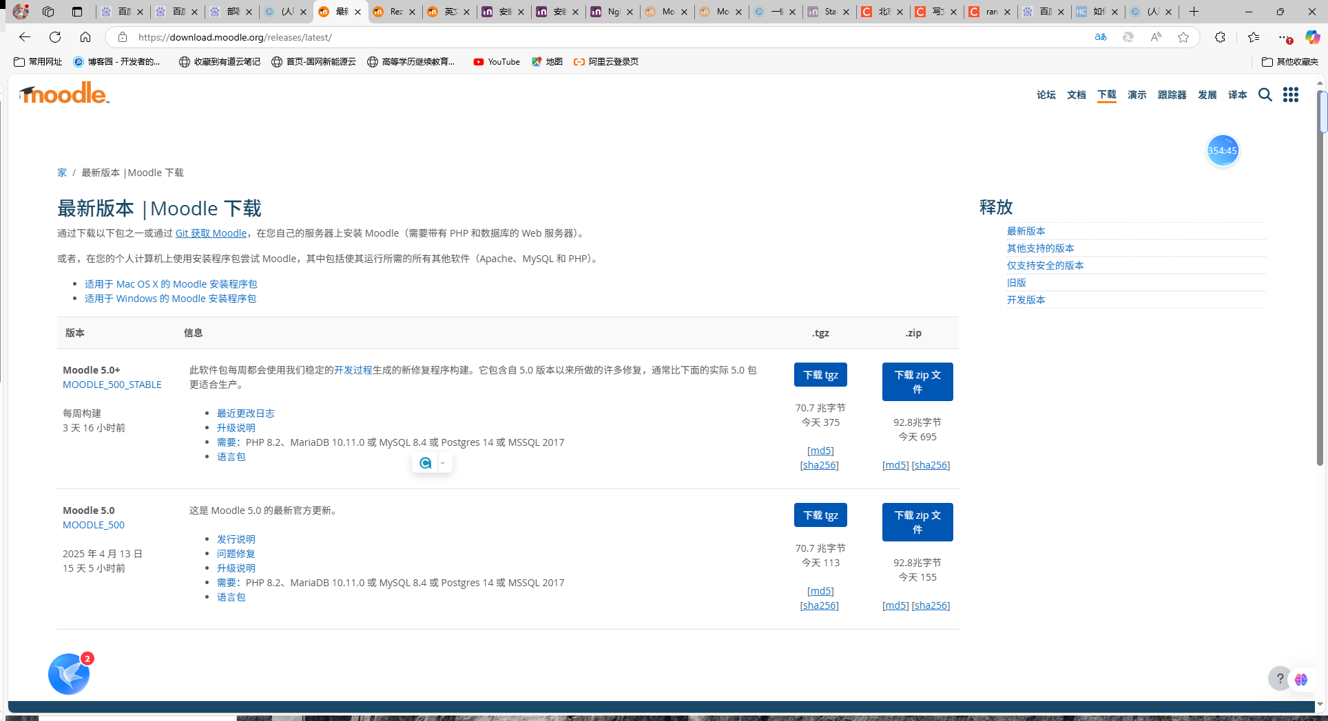The image size is (1328, 721).
Task: Open the read aloud icon in address bar
Action: click(1156, 37)
